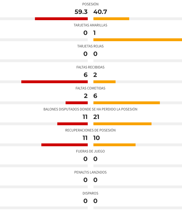Click the Tarjetas Rojas label

click(x=90, y=46)
